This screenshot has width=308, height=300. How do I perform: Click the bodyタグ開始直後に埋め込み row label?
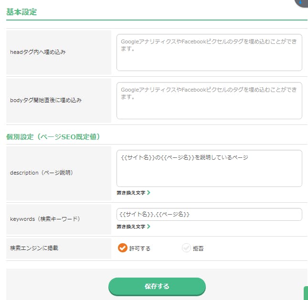pos(46,100)
